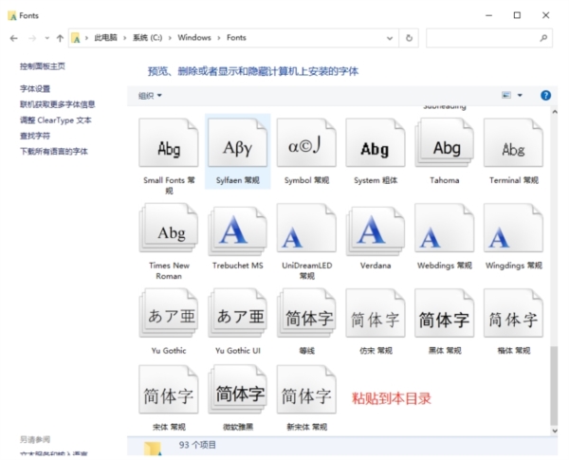Open 联机获取更多字体信息 link

point(57,104)
